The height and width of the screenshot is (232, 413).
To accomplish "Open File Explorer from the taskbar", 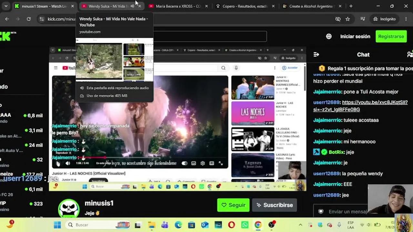I will click(151, 225).
